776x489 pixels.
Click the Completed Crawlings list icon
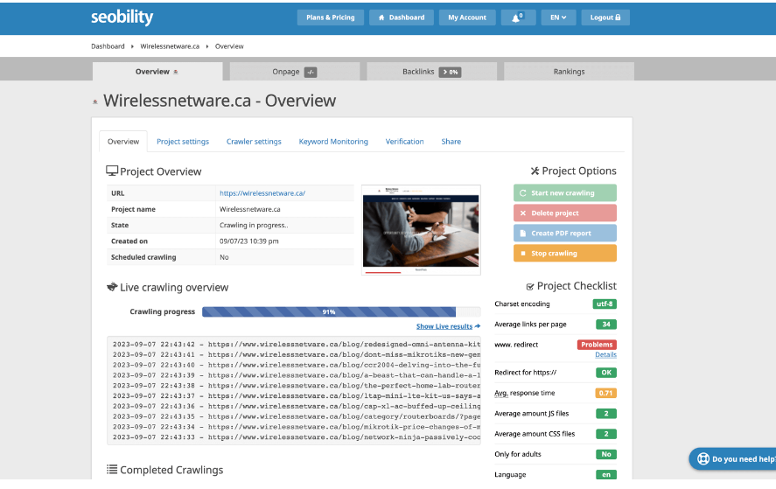point(112,469)
